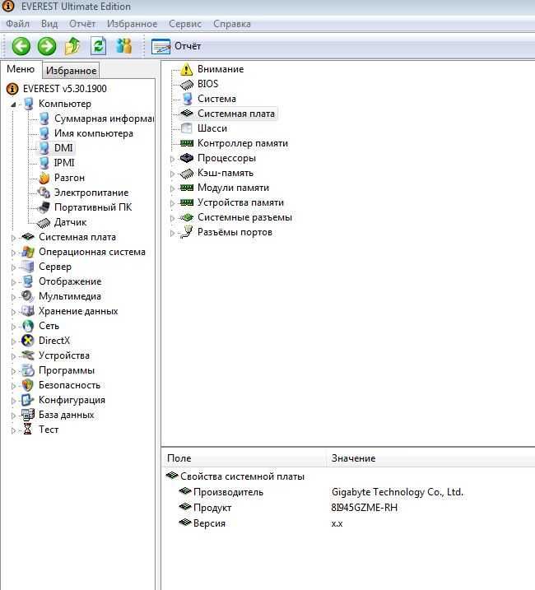Click the Операционная система Windows flag icon
The height and width of the screenshot is (590, 535).
[27, 252]
